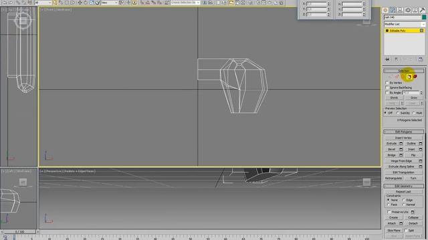428x240 pixels.
Task: Enable Split checkbox
Action: [x=406, y=231]
